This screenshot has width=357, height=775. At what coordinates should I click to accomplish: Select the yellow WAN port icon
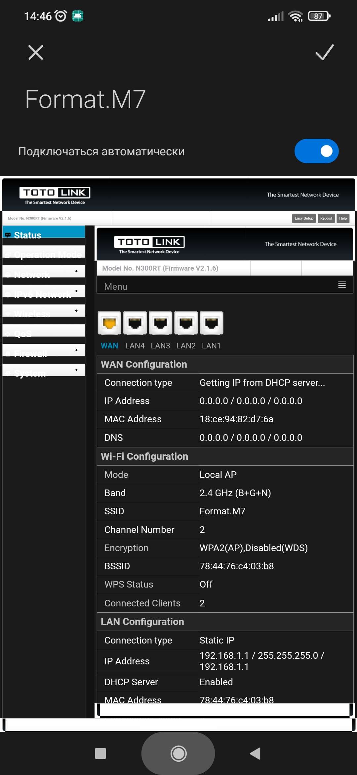(x=109, y=323)
